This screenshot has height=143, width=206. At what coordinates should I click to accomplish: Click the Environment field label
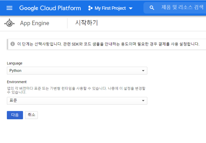coord(17,82)
